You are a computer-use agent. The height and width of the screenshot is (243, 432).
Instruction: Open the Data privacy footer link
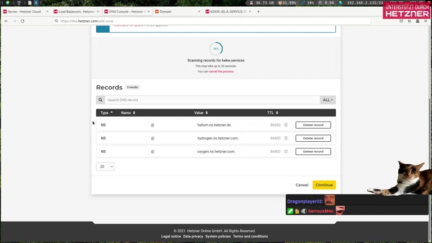(193, 236)
